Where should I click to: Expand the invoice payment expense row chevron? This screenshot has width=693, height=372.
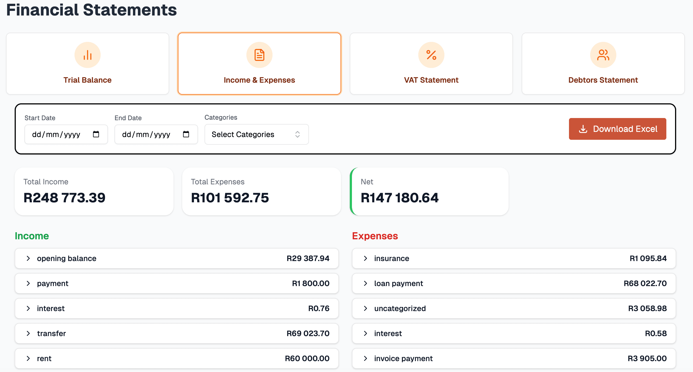(365, 358)
